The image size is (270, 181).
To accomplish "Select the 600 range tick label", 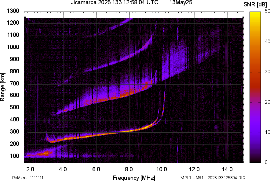I will 14,95.
